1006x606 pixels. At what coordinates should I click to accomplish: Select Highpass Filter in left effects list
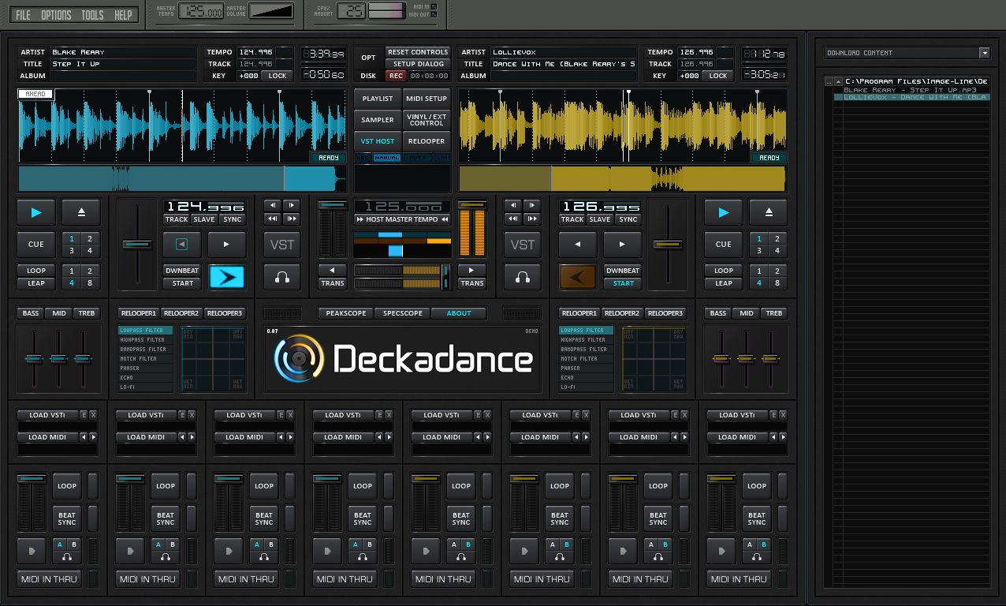(x=144, y=340)
